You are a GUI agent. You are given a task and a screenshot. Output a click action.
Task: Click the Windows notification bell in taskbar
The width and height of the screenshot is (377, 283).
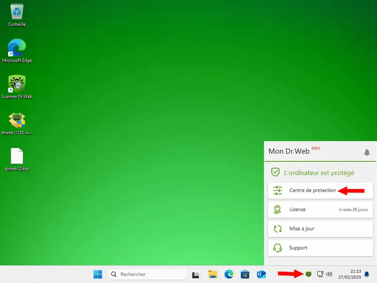tap(367, 274)
